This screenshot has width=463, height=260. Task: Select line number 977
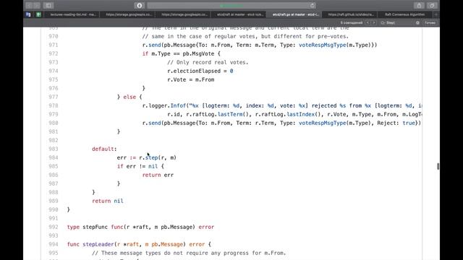pyautogui.click(x=54, y=97)
